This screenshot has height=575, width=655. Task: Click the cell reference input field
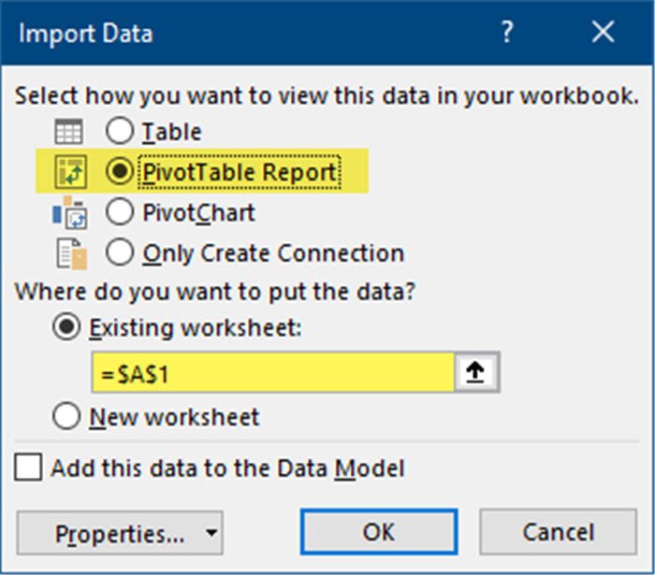click(x=271, y=373)
